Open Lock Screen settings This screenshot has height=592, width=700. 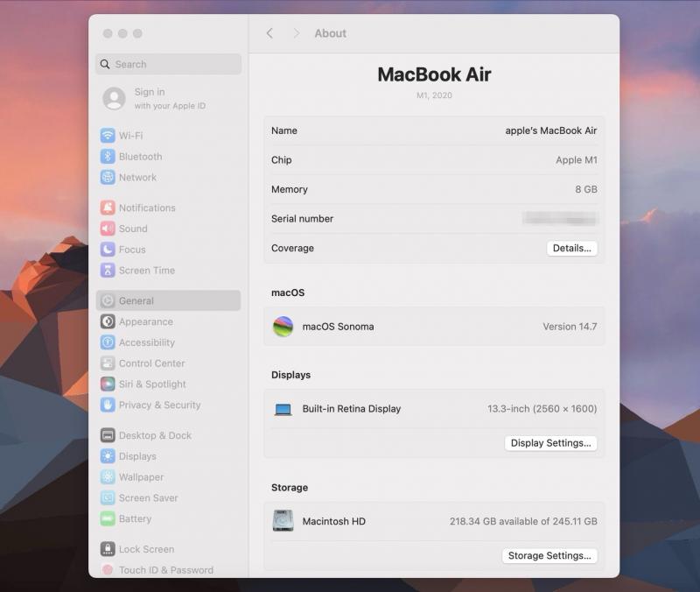(169, 549)
